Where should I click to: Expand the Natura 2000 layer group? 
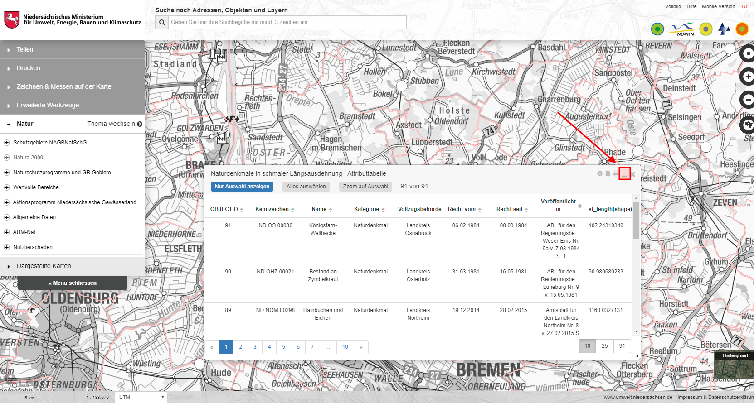pos(7,158)
